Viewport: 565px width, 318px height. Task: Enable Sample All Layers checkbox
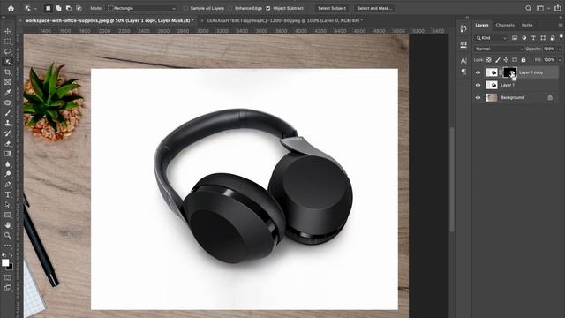[185, 8]
